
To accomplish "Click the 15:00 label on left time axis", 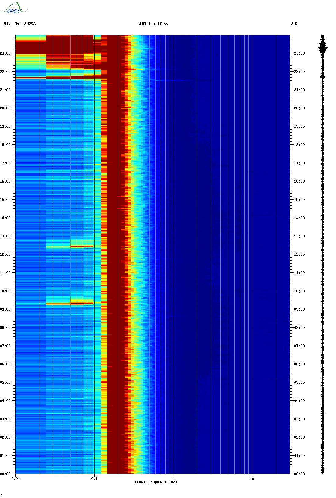I will [x=5, y=200].
